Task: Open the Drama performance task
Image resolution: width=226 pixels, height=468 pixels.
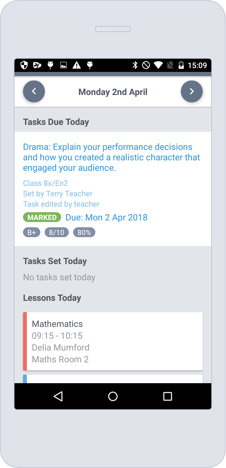Action: [x=111, y=157]
